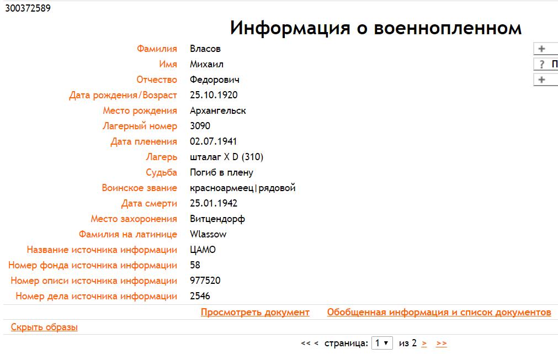
Task: Click the record ID 300372589
Action: coord(28,8)
